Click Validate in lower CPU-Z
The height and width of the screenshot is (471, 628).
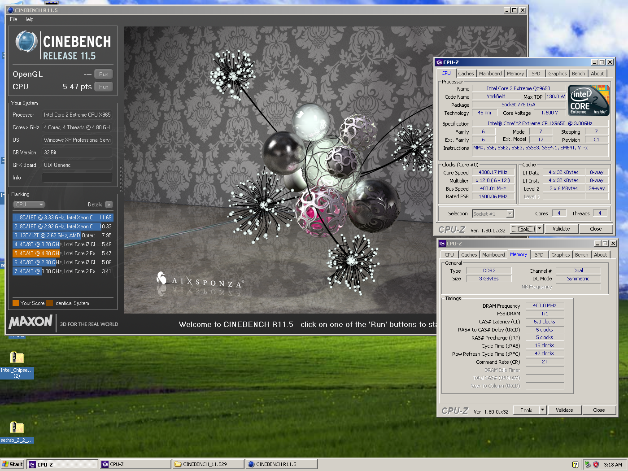[564, 410]
